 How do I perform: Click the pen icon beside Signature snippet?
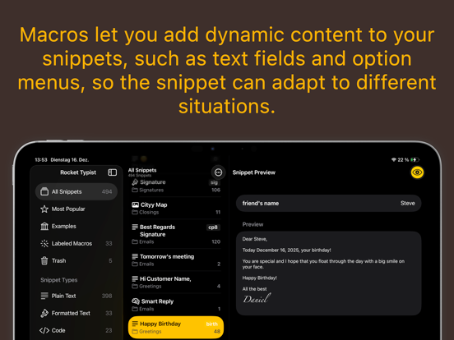tap(135, 181)
